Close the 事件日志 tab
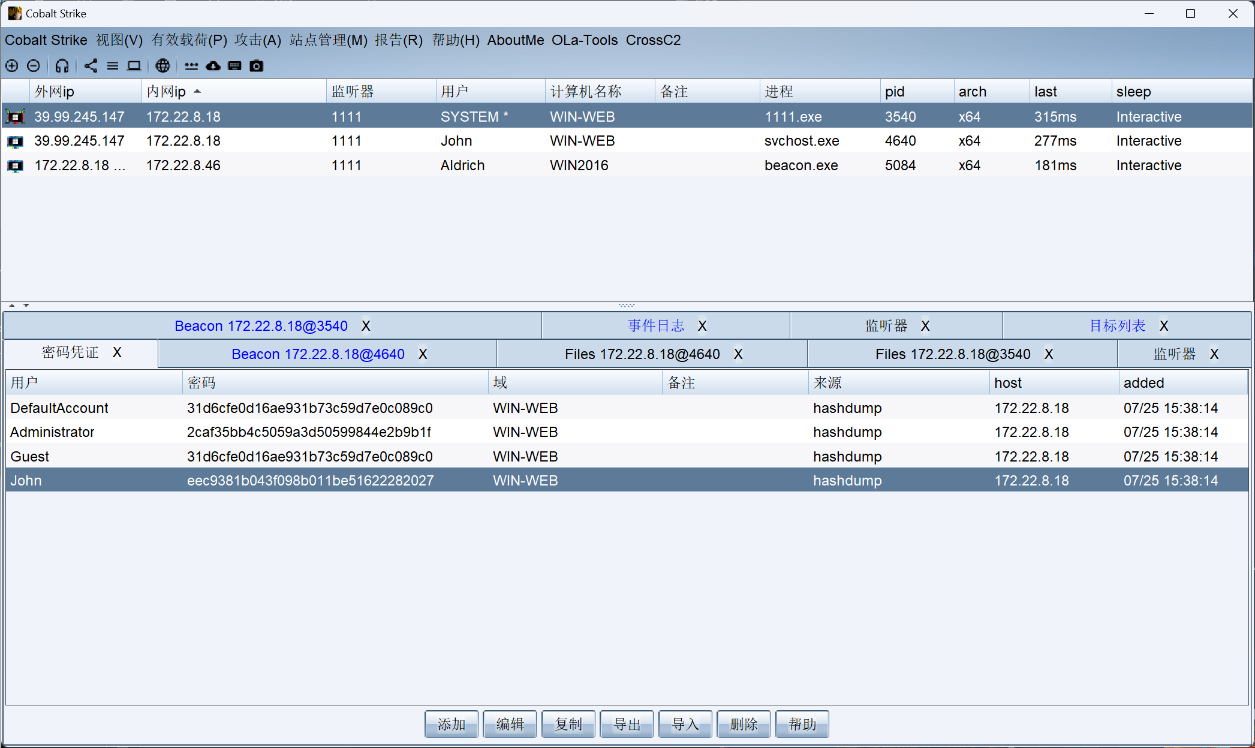 point(702,326)
